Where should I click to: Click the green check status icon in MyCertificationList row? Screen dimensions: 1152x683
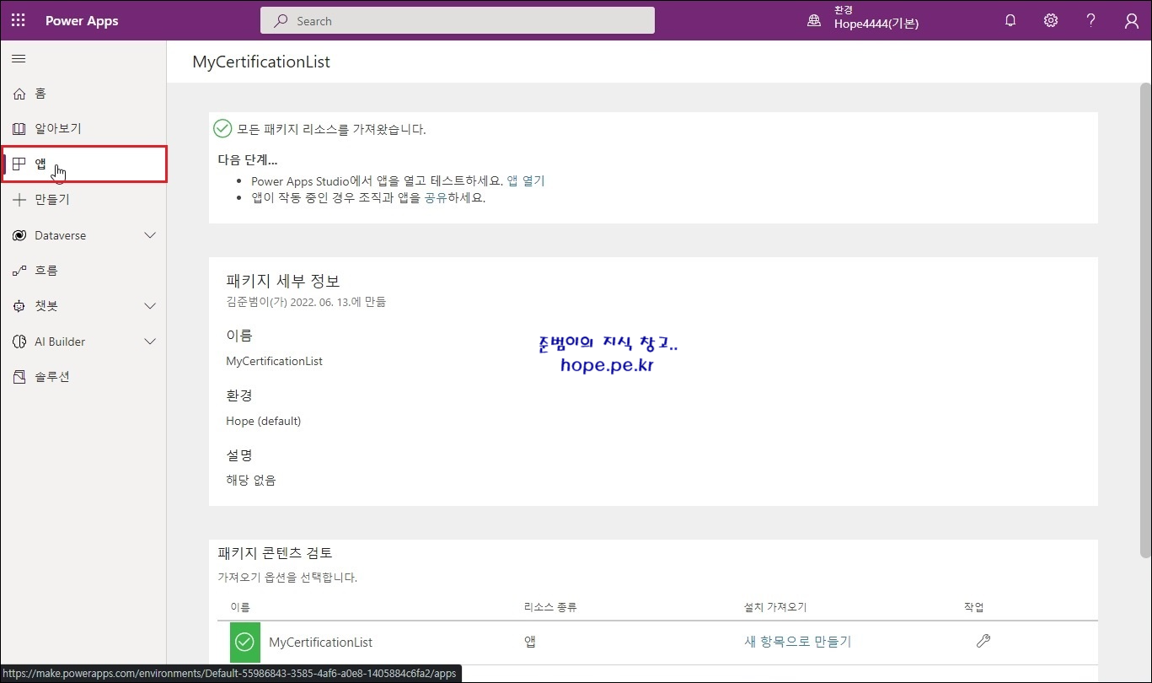point(244,642)
